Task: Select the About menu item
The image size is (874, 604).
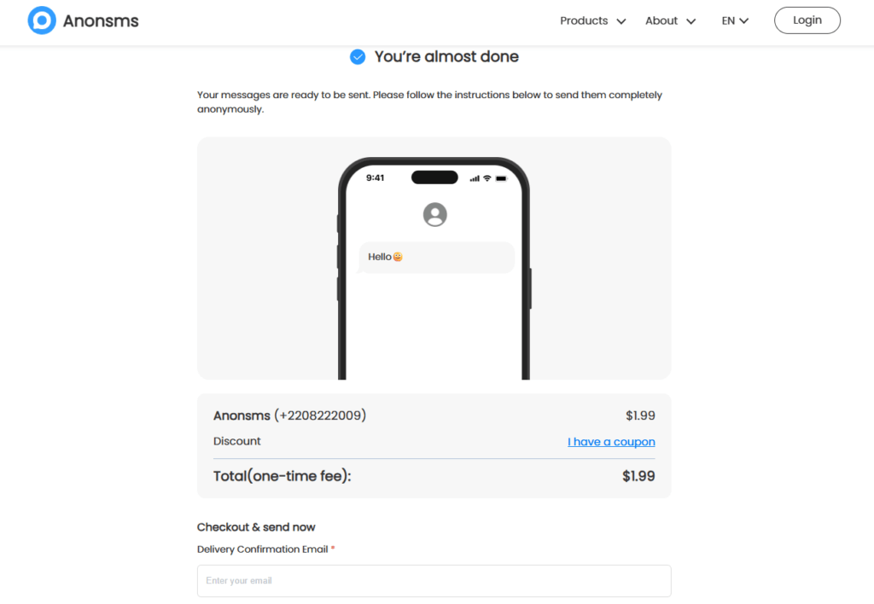Action: [661, 20]
